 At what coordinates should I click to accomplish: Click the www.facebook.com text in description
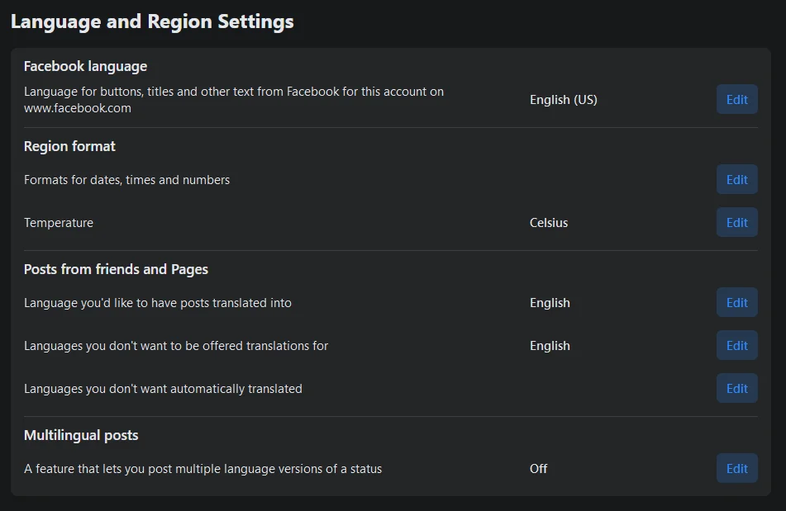(x=77, y=108)
